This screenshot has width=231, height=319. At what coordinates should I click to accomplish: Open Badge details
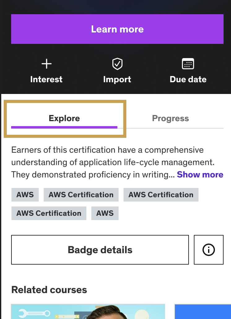(100, 249)
